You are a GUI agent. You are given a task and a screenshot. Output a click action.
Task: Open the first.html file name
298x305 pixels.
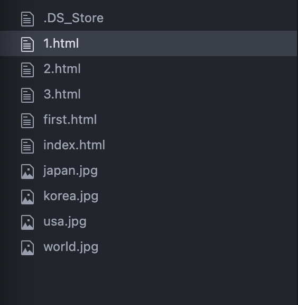coord(70,120)
